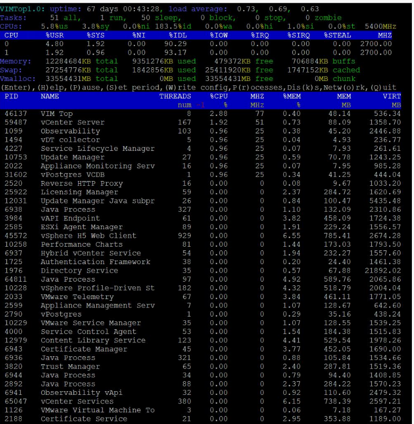
Task: Click the vCenter Server process name
Action: coord(72,122)
